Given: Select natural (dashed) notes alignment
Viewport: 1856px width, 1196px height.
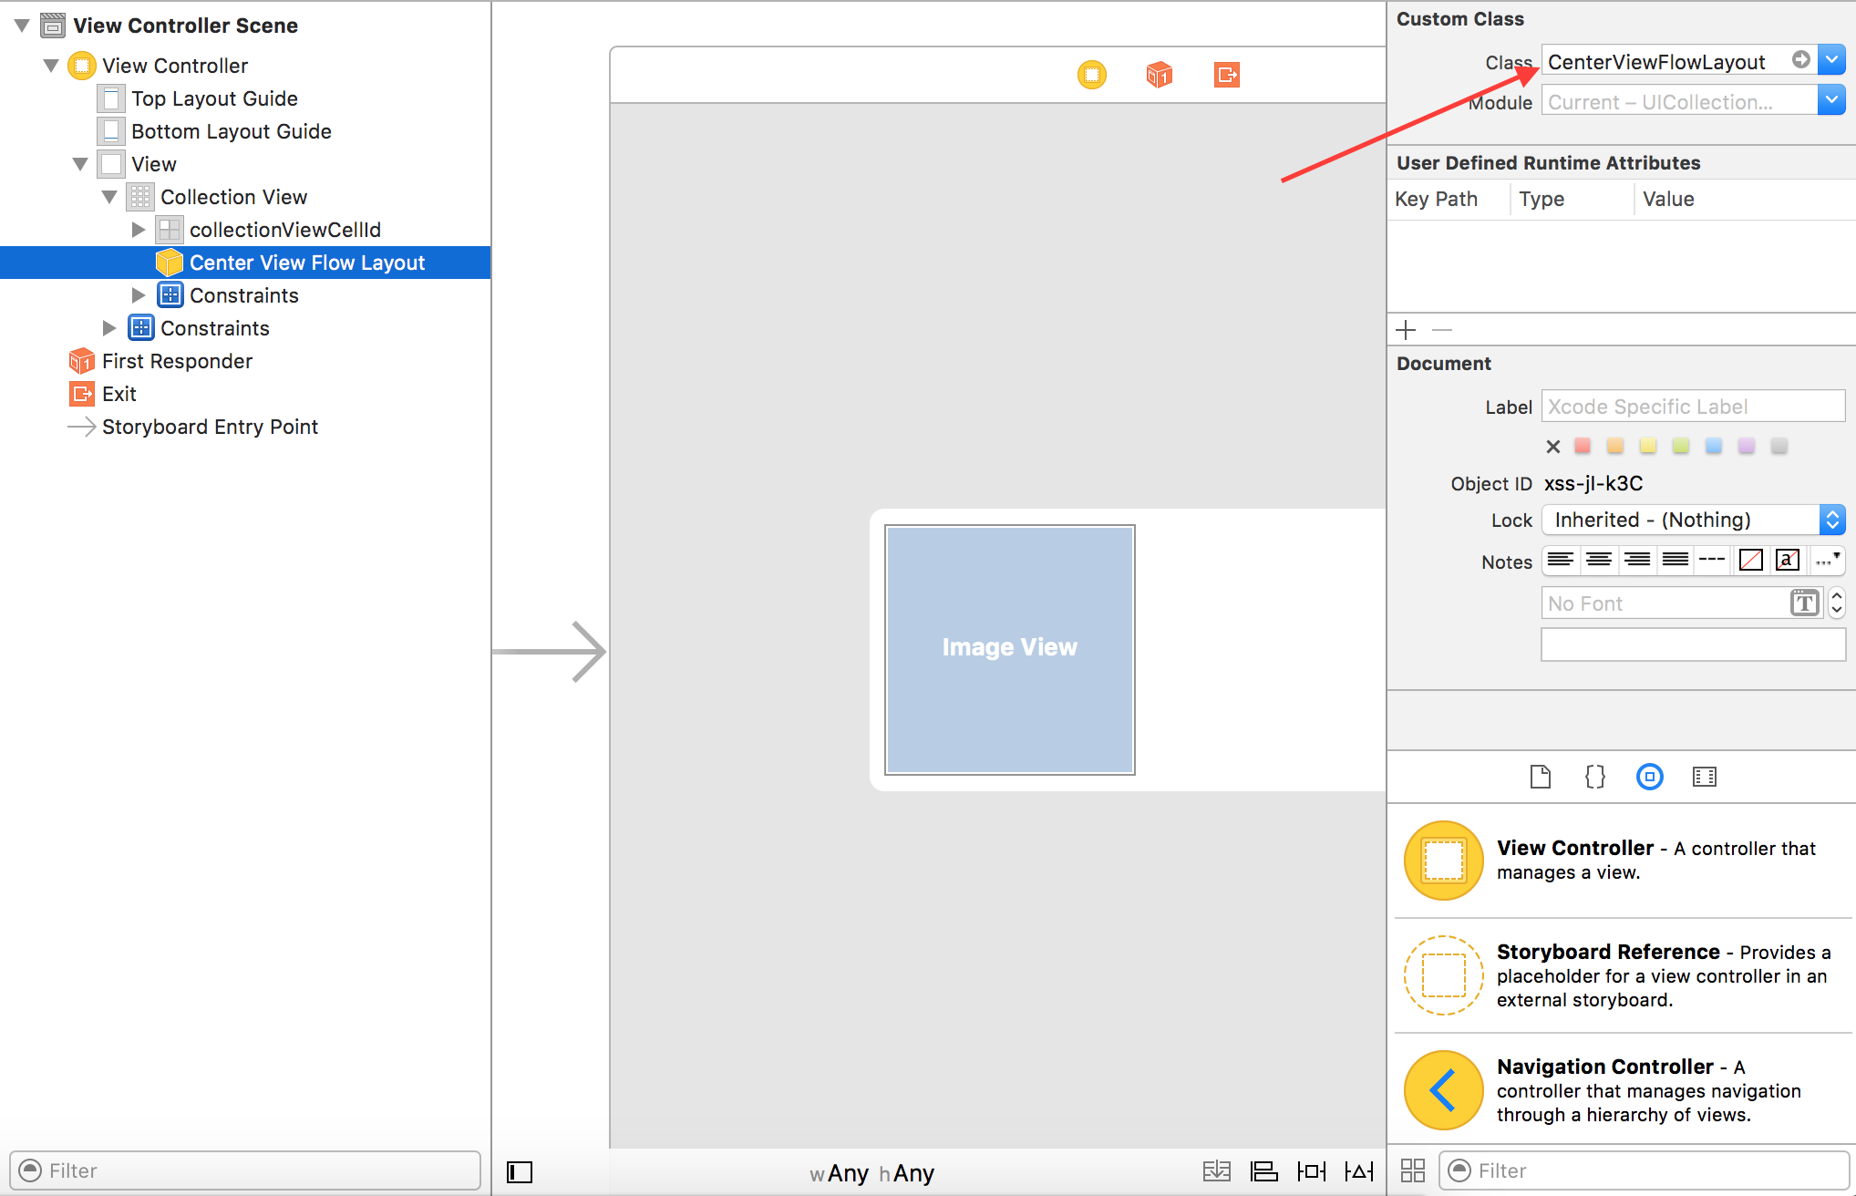Looking at the screenshot, I should click(x=1712, y=560).
